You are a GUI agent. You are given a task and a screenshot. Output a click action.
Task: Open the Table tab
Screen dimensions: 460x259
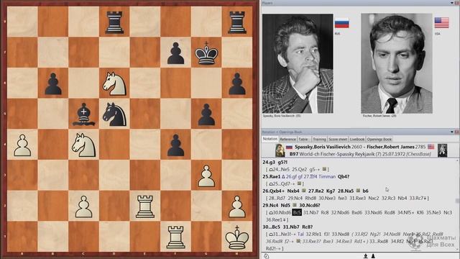pos(303,139)
